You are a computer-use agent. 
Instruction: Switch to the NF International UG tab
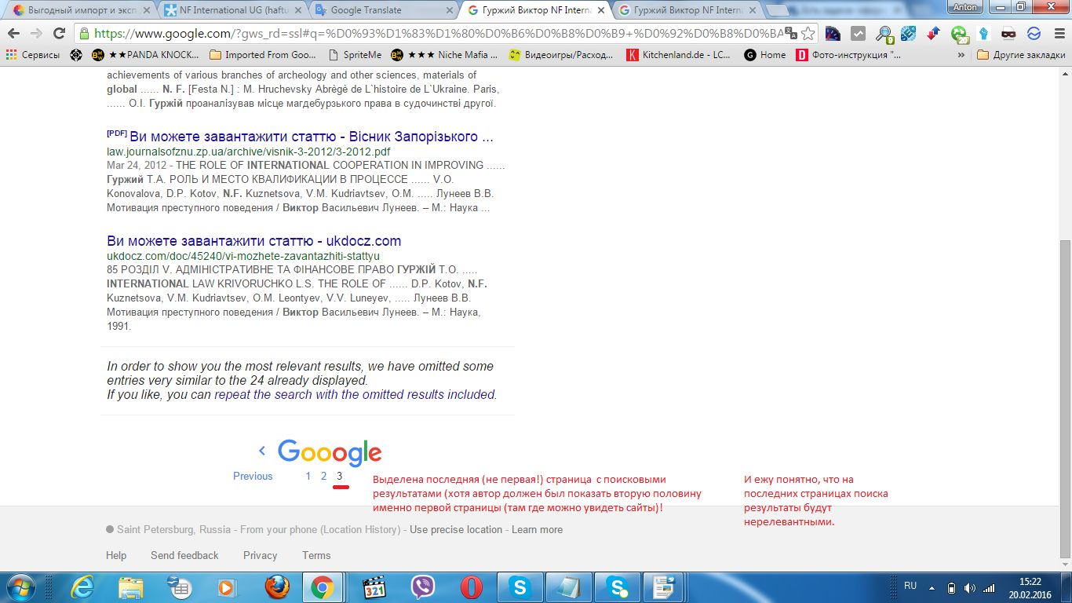point(231,10)
